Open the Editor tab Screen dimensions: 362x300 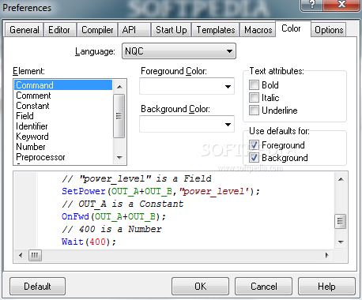click(x=60, y=30)
